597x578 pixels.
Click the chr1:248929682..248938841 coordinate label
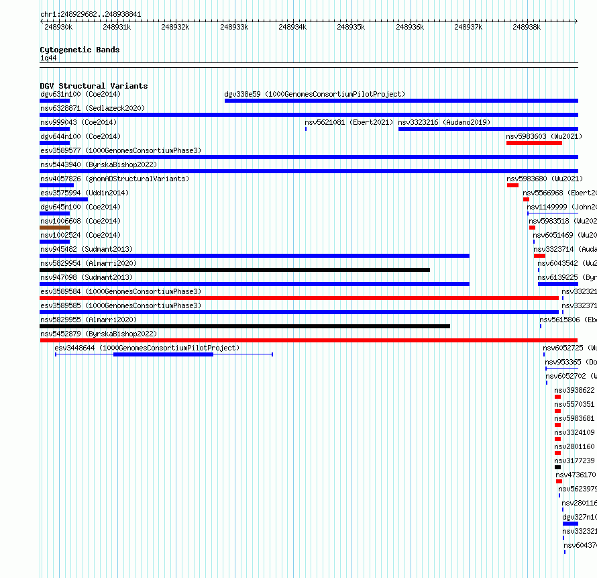91,14
